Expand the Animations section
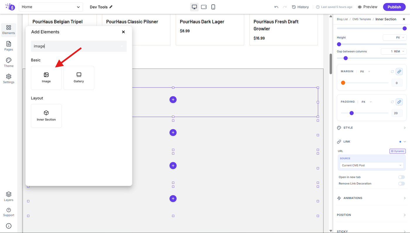The width and height of the screenshot is (410, 233). [372, 198]
